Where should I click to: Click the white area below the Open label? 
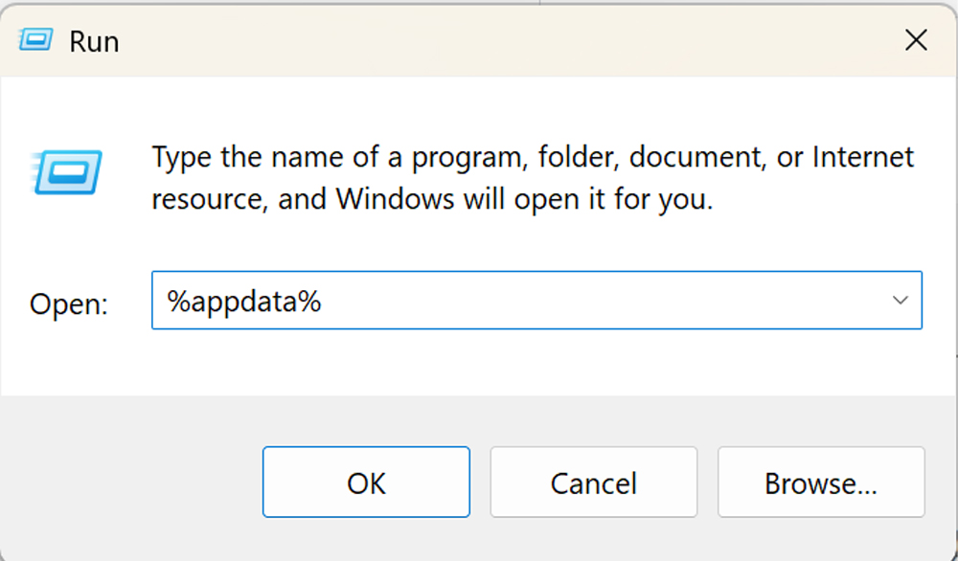[69, 364]
